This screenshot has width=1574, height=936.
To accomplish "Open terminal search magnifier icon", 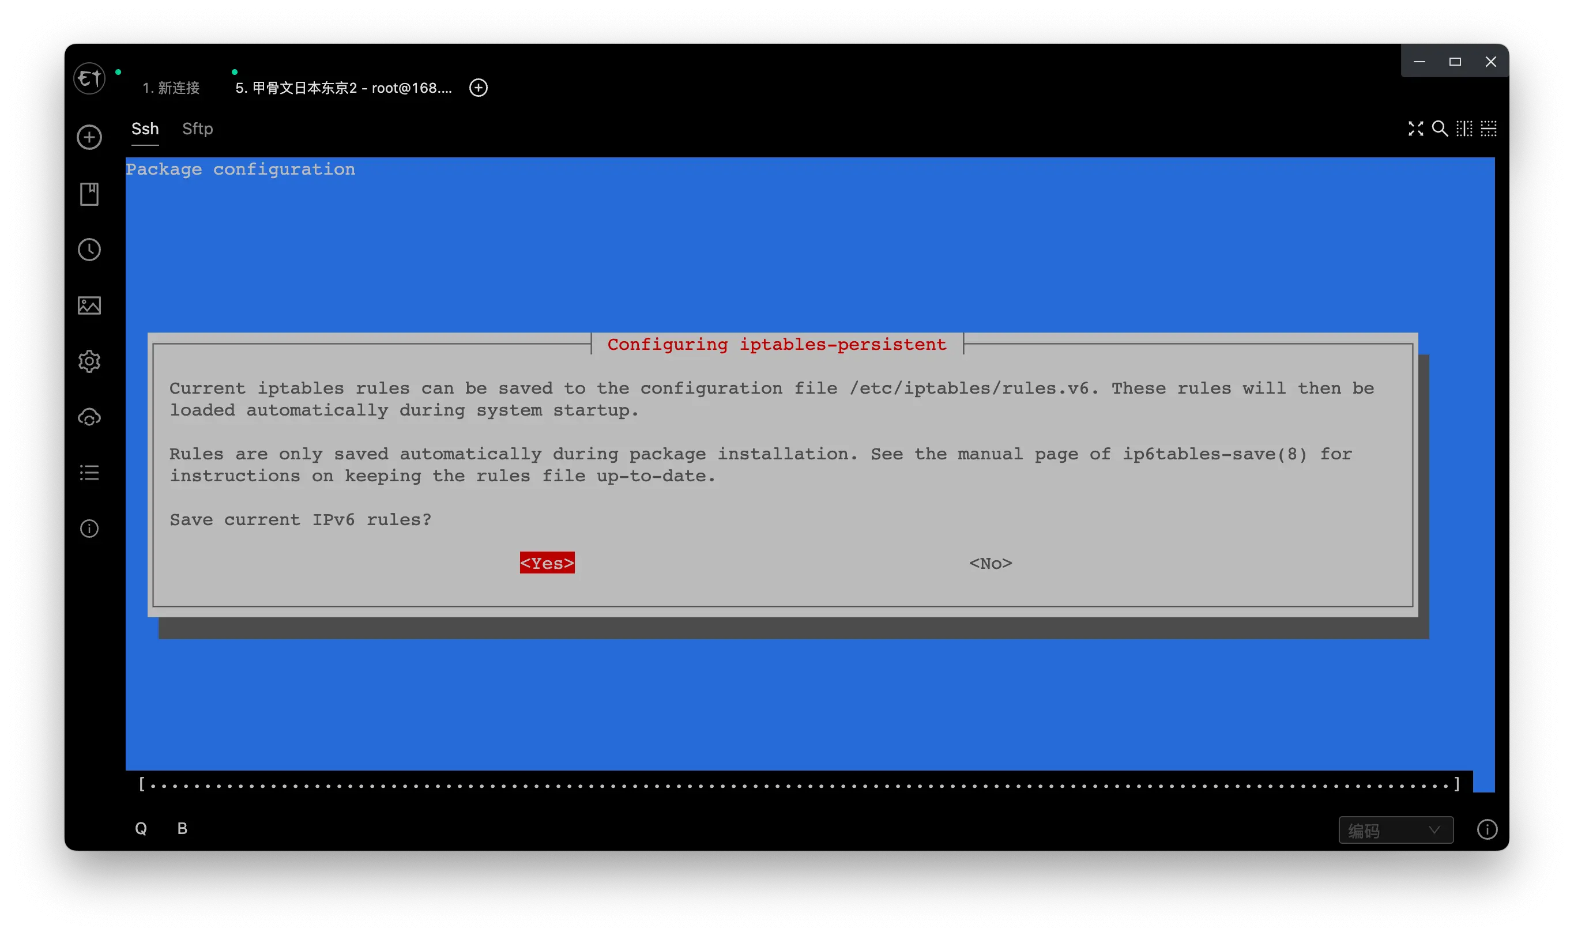I will click(1440, 129).
